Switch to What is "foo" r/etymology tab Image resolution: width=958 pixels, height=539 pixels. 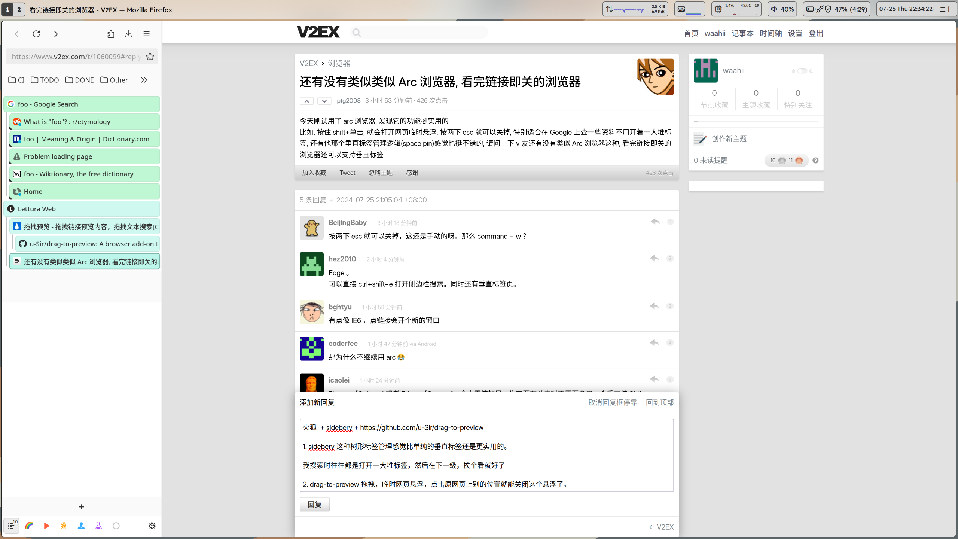coord(85,122)
